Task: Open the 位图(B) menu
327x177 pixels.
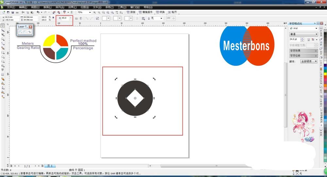Action: click(86, 7)
